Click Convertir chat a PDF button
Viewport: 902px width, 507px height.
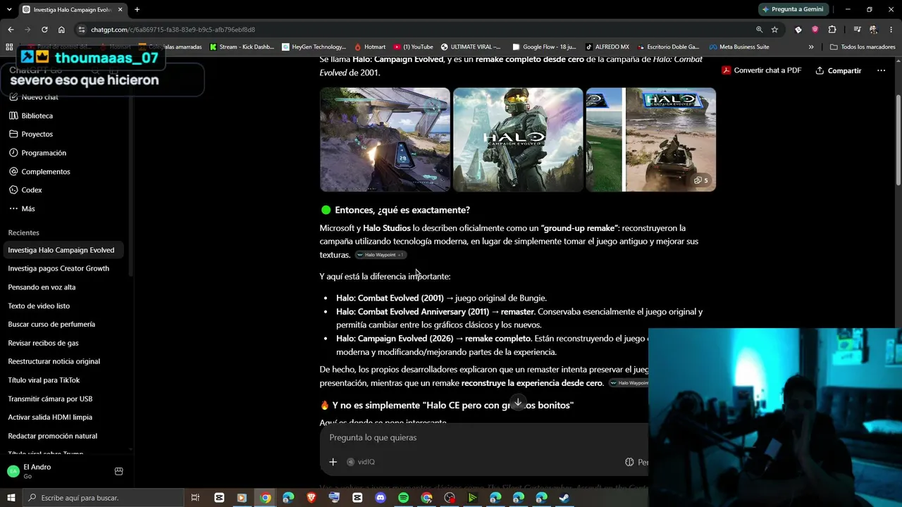(761, 70)
